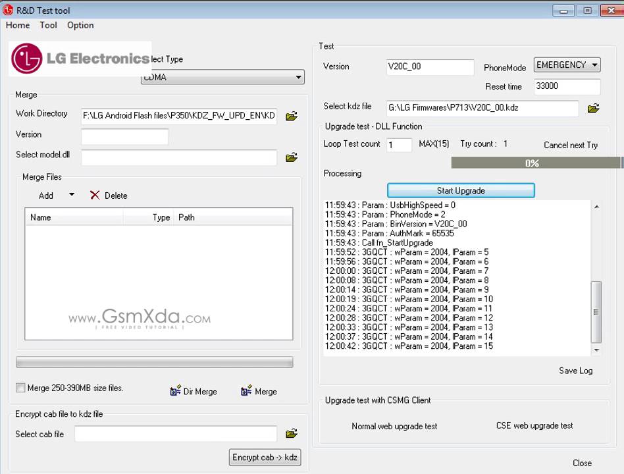
Task: Select log line 'PhoneMode = 2'
Action: point(385,215)
